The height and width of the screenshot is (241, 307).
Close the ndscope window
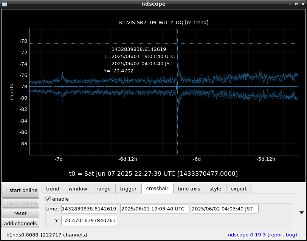point(303,4)
